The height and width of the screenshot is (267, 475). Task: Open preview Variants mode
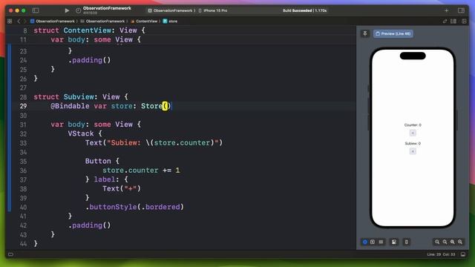point(381,242)
